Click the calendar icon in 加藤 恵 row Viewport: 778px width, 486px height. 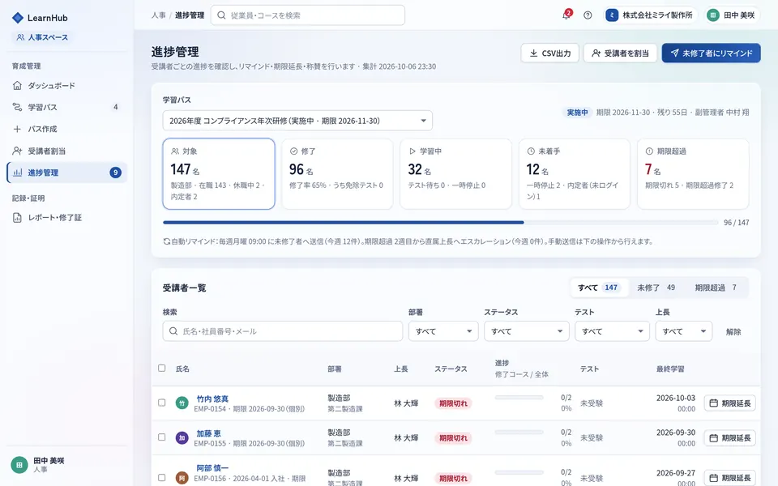pyautogui.click(x=713, y=438)
